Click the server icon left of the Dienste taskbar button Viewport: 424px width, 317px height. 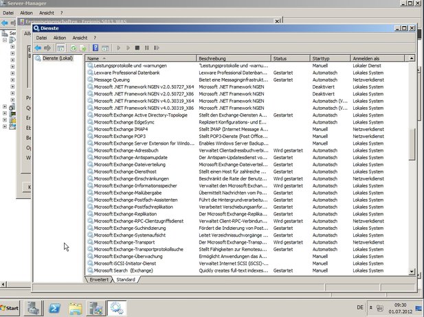(x=96, y=308)
